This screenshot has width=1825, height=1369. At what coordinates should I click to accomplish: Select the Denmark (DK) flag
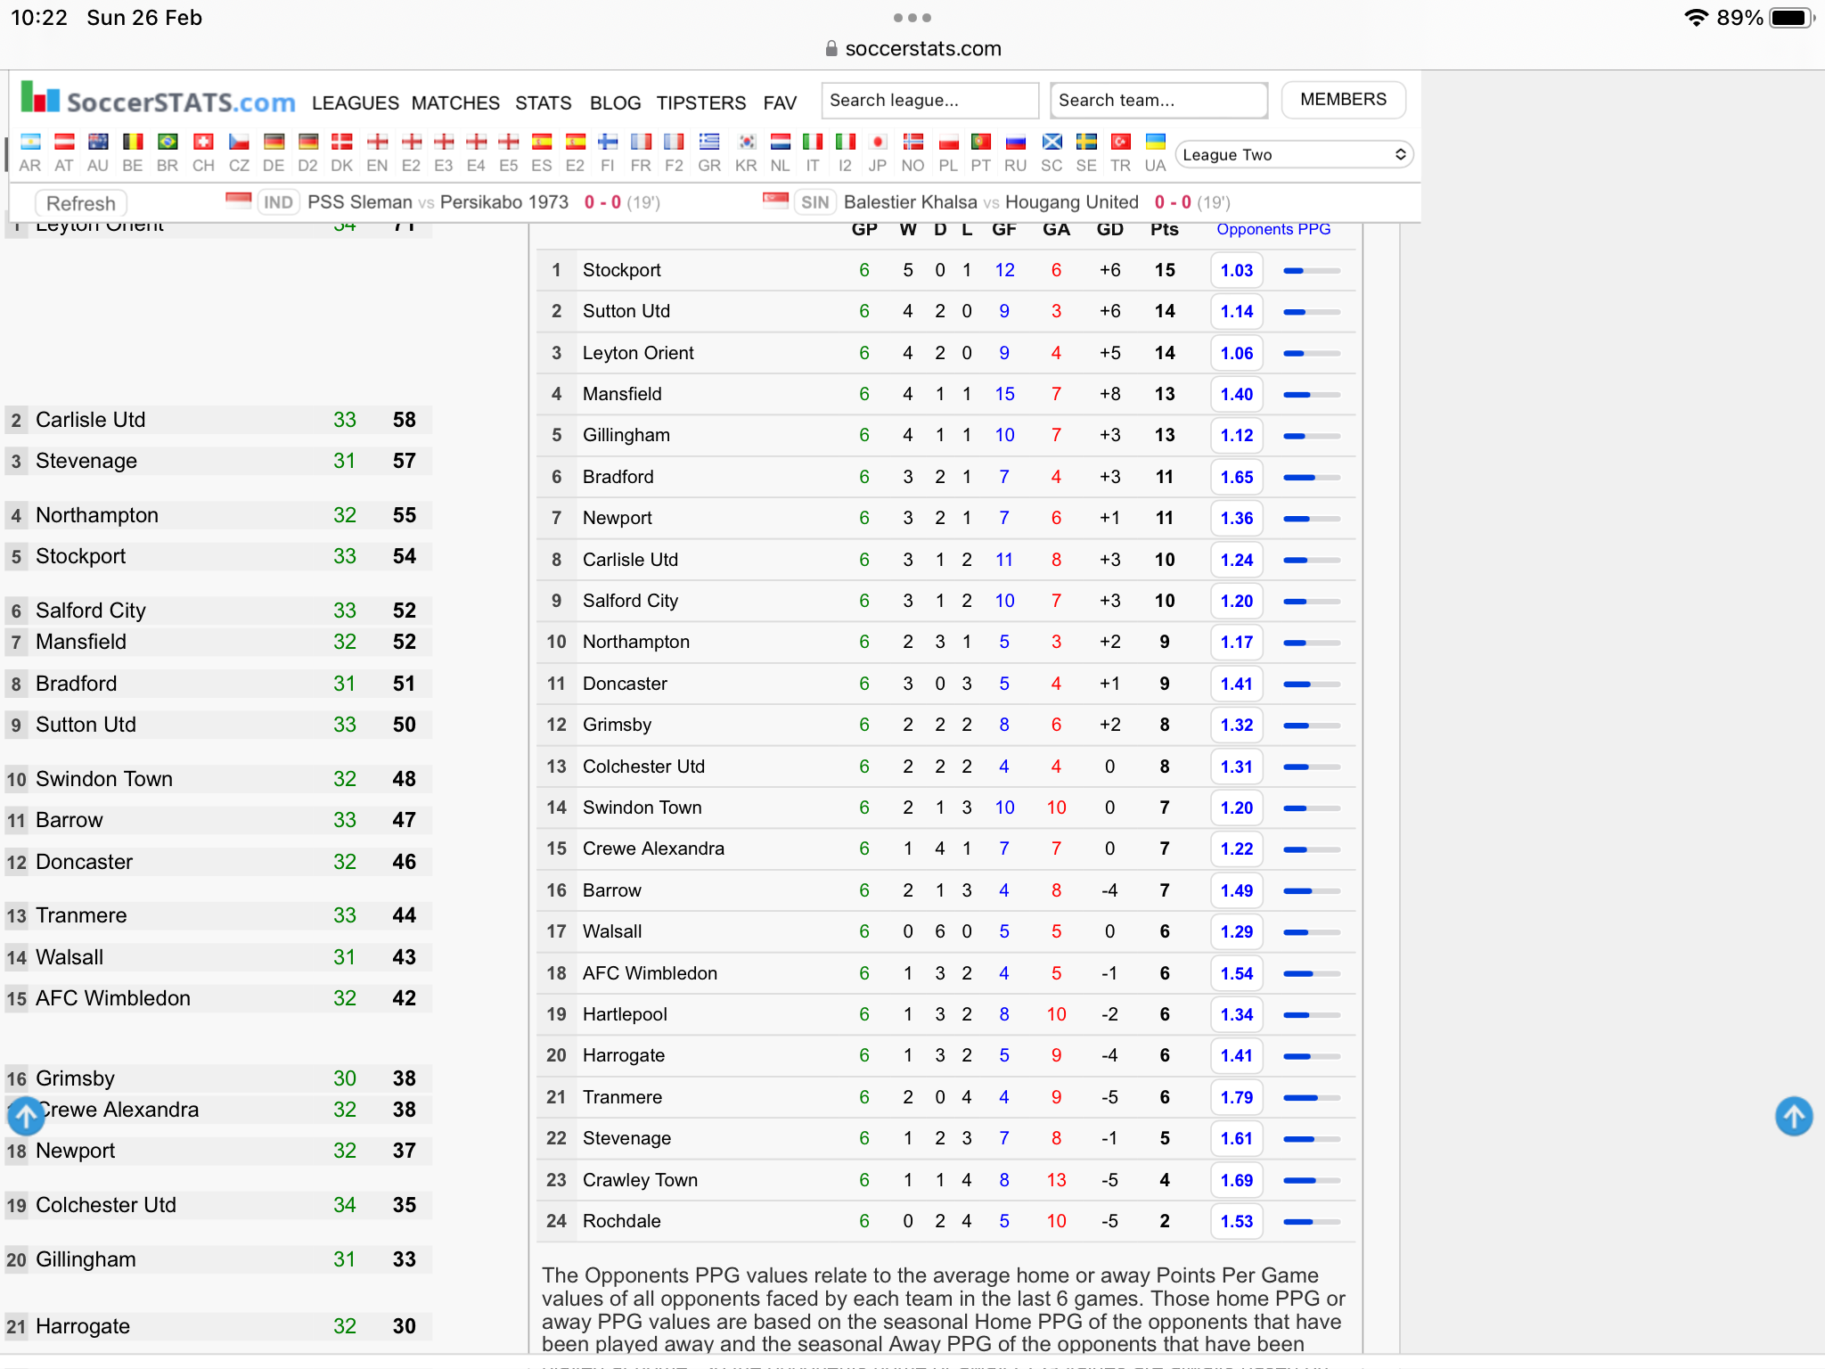(342, 143)
